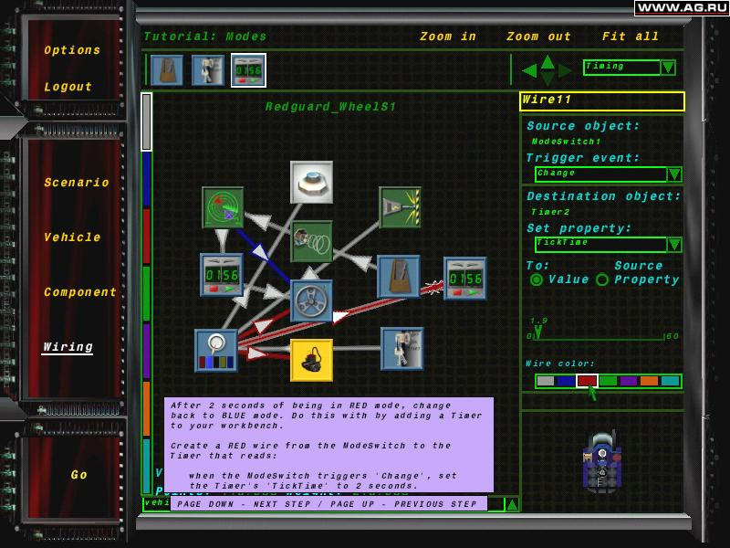
Task: Select the radar component node
Action: pyautogui.click(x=223, y=207)
